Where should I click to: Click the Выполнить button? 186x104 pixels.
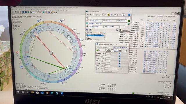tap(125, 30)
